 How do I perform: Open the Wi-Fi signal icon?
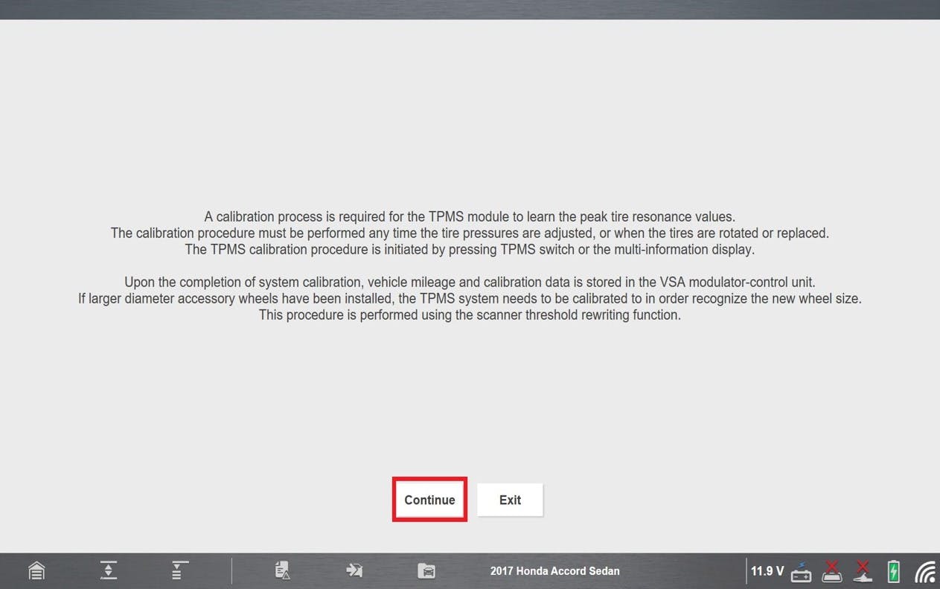pos(925,571)
